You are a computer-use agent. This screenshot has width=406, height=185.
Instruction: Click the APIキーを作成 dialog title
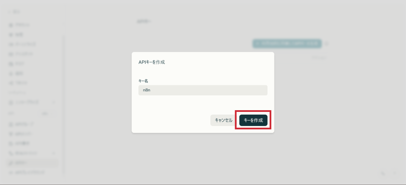(152, 62)
